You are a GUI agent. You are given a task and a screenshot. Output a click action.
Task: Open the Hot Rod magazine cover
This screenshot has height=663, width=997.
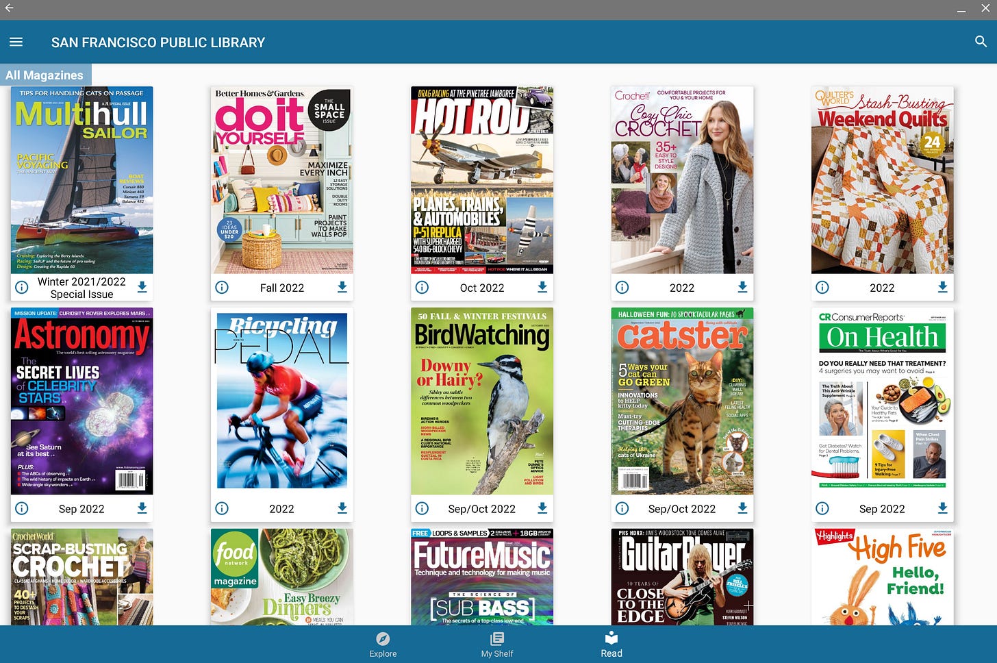point(482,180)
